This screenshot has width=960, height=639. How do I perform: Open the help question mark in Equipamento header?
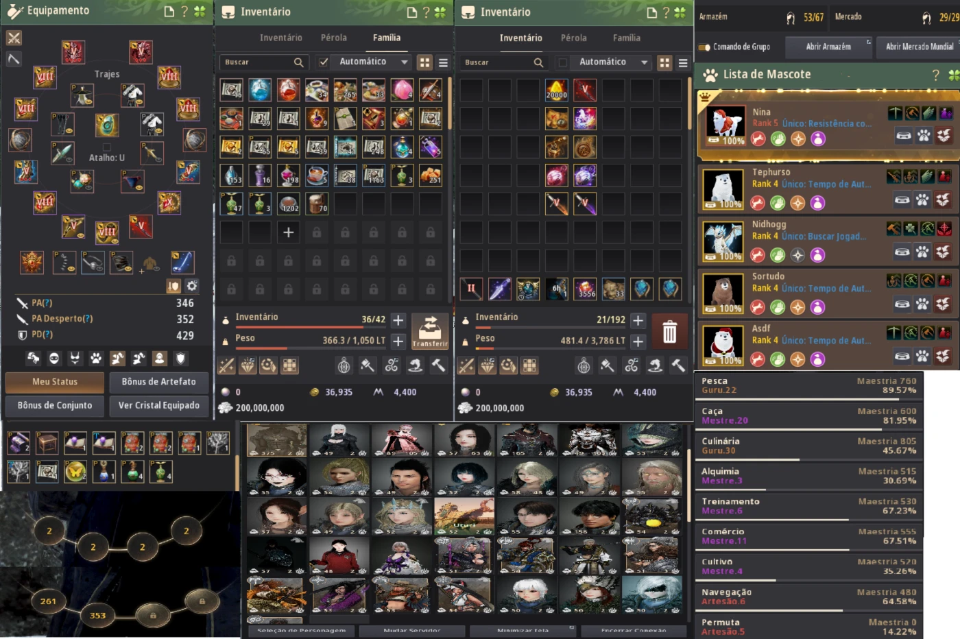[184, 12]
